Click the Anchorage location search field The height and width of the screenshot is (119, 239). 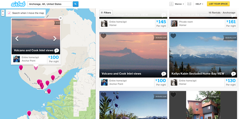point(50,4)
